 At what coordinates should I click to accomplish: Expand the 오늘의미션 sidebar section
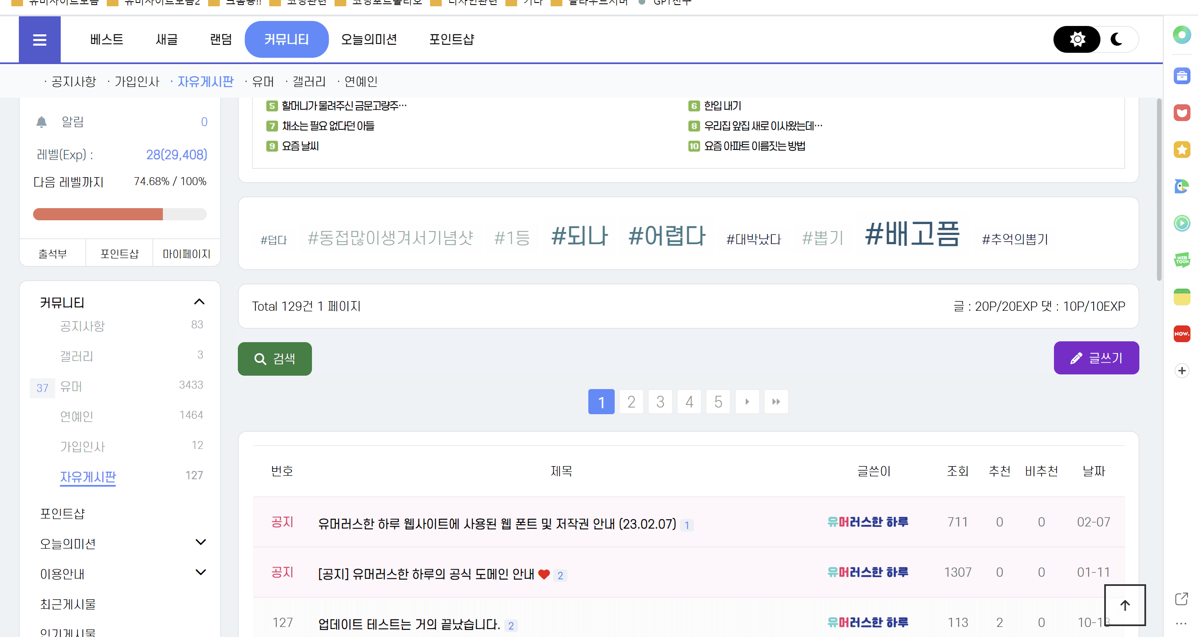click(201, 542)
